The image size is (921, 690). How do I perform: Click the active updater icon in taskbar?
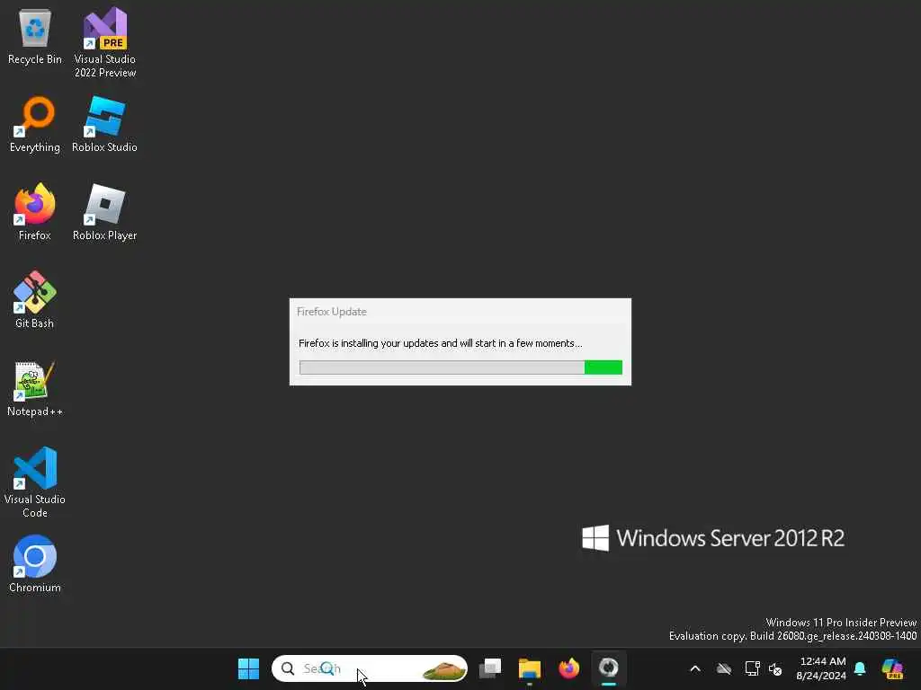609,668
